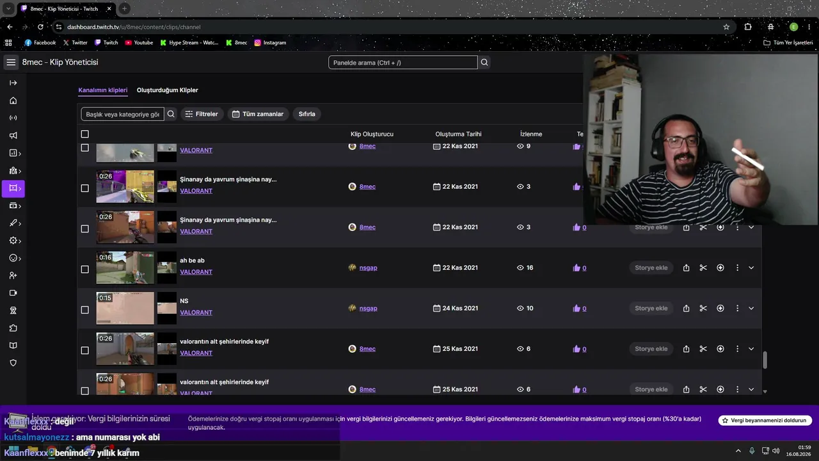Open the camera Streaming Tools icon in sidebar
Screen dimensions: 819x461
click(x=13, y=293)
